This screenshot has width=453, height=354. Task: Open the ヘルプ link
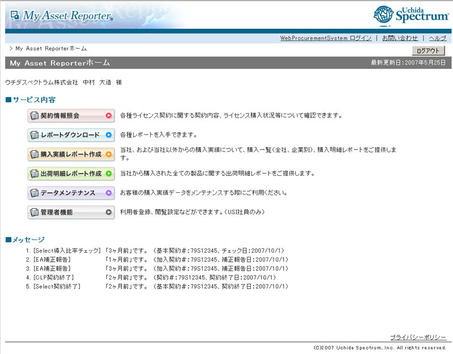[x=437, y=38]
